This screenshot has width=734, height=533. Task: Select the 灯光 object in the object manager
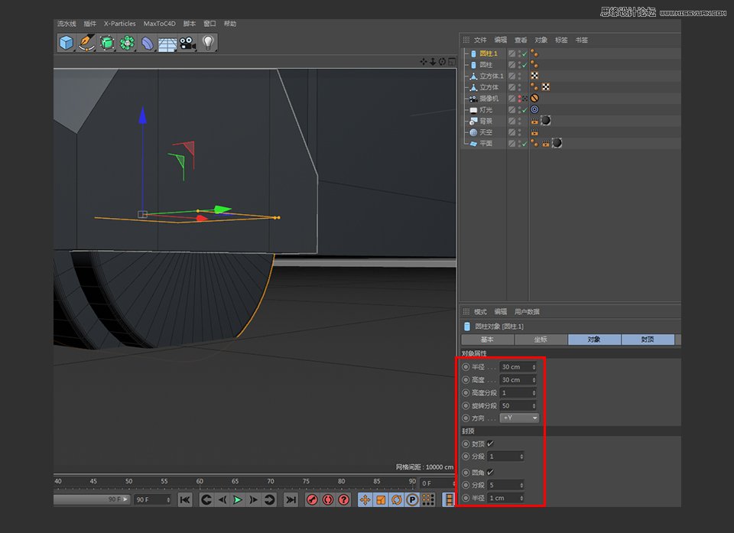(x=487, y=109)
